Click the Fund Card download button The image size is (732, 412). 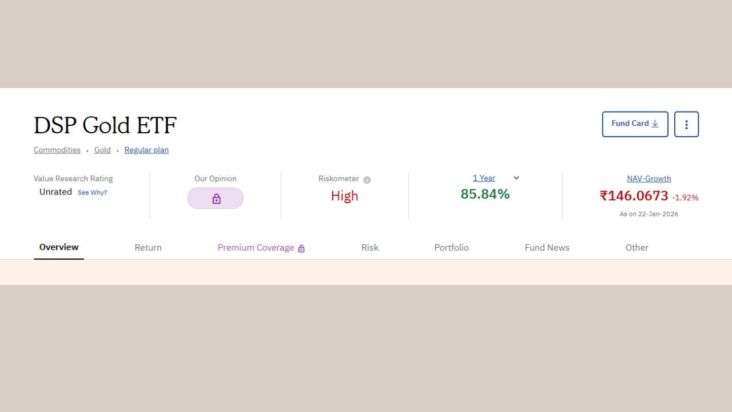[635, 124]
